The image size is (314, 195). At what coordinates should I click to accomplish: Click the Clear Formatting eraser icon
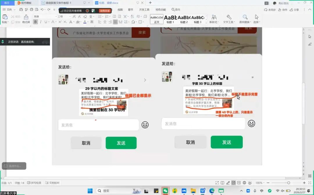pyautogui.click(x=85, y=16)
